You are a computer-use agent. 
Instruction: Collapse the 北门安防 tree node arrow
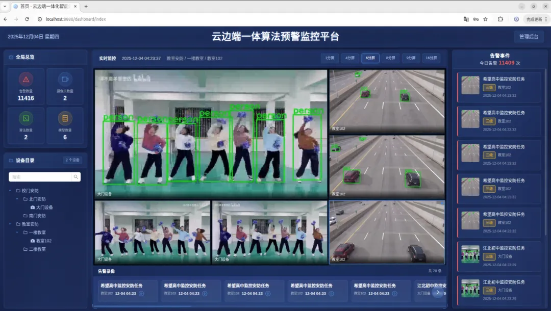(17, 199)
